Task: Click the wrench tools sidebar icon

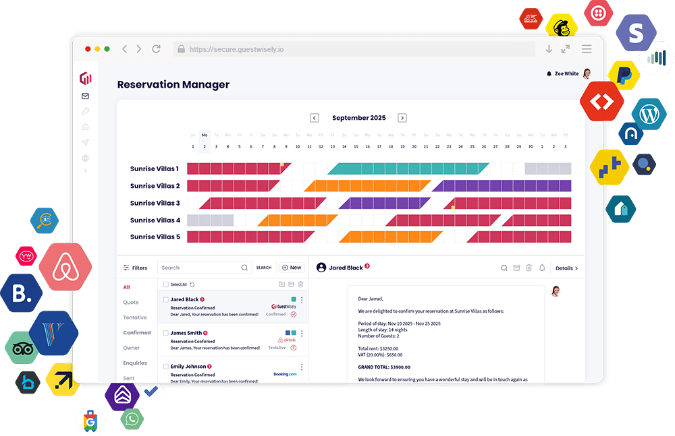Action: [x=85, y=112]
